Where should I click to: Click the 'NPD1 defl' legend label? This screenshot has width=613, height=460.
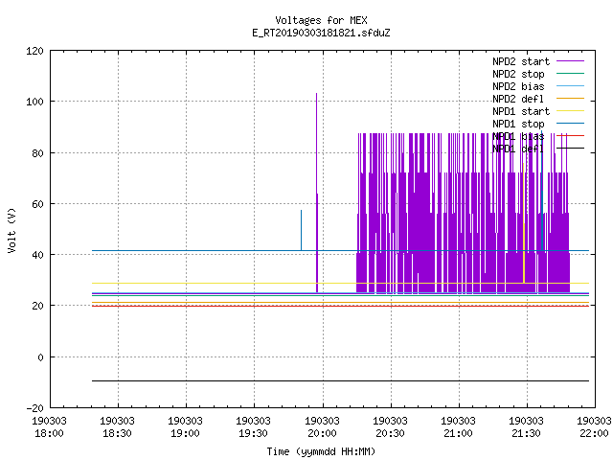tap(518, 149)
